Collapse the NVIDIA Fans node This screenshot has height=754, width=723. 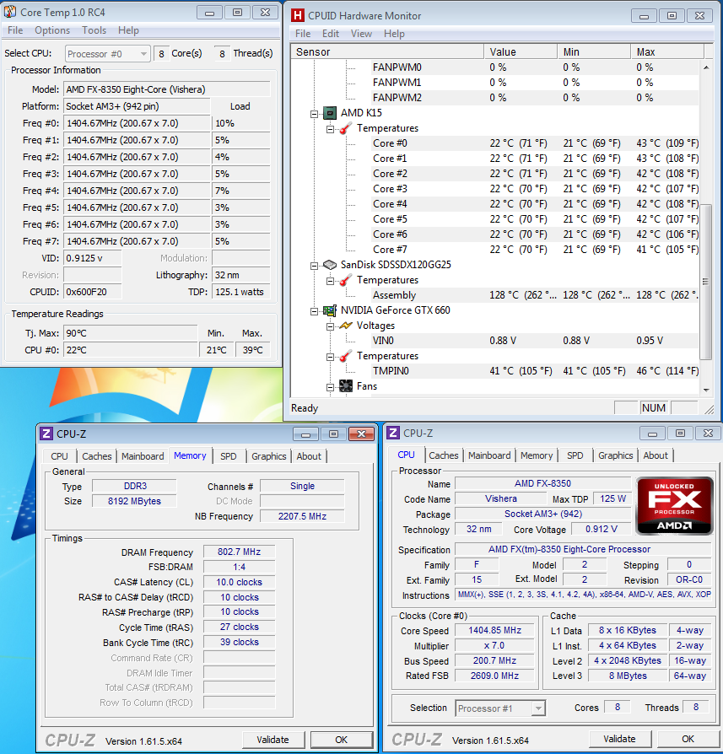tap(330, 387)
